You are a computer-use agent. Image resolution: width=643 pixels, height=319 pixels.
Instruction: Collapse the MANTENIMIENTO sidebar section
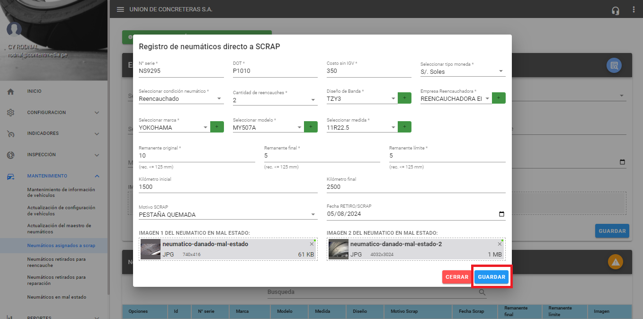[97, 176]
